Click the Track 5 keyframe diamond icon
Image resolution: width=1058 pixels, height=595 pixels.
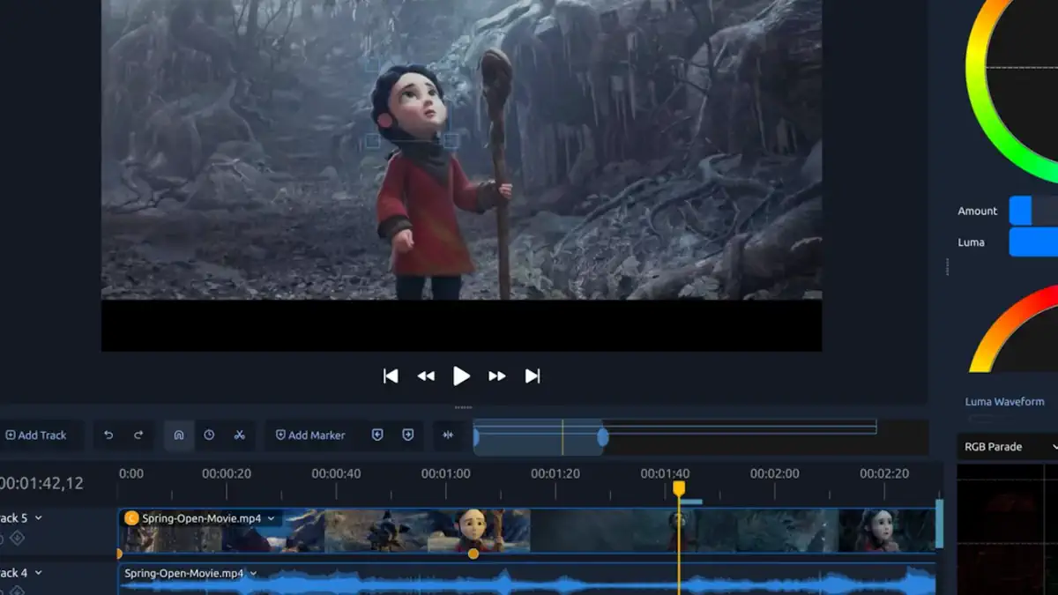(17, 539)
